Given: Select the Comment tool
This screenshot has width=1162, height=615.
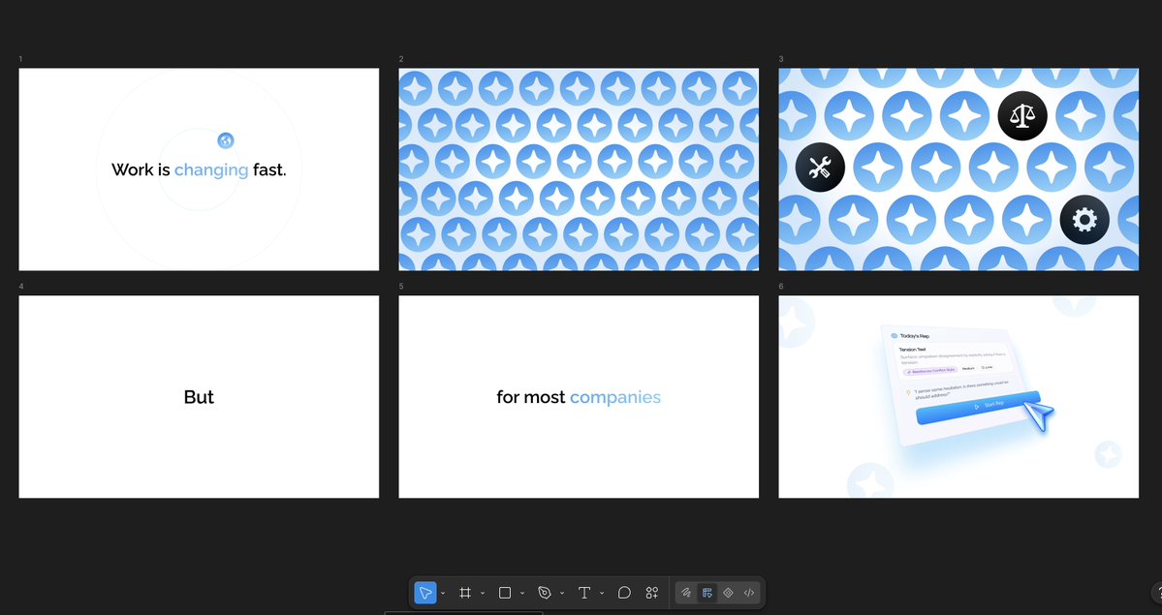Looking at the screenshot, I should click(x=624, y=593).
